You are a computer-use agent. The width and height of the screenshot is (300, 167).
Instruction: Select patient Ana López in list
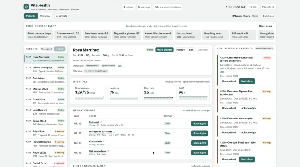tap(46, 80)
